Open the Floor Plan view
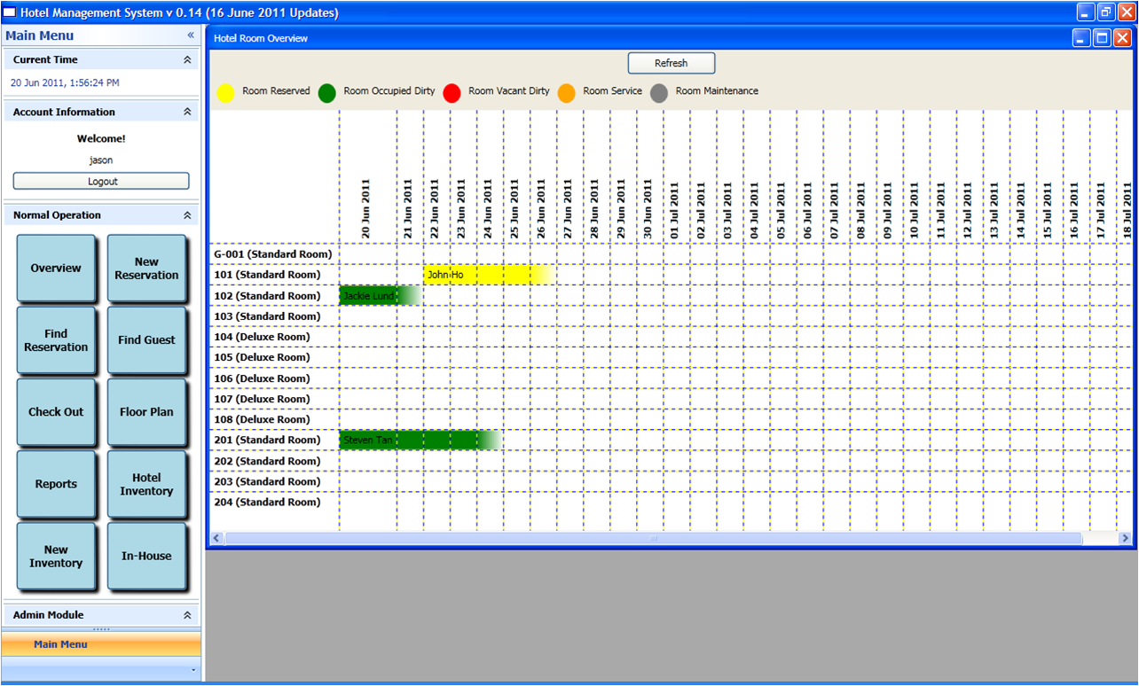Viewport: 1139px width, 686px height. pos(147,412)
